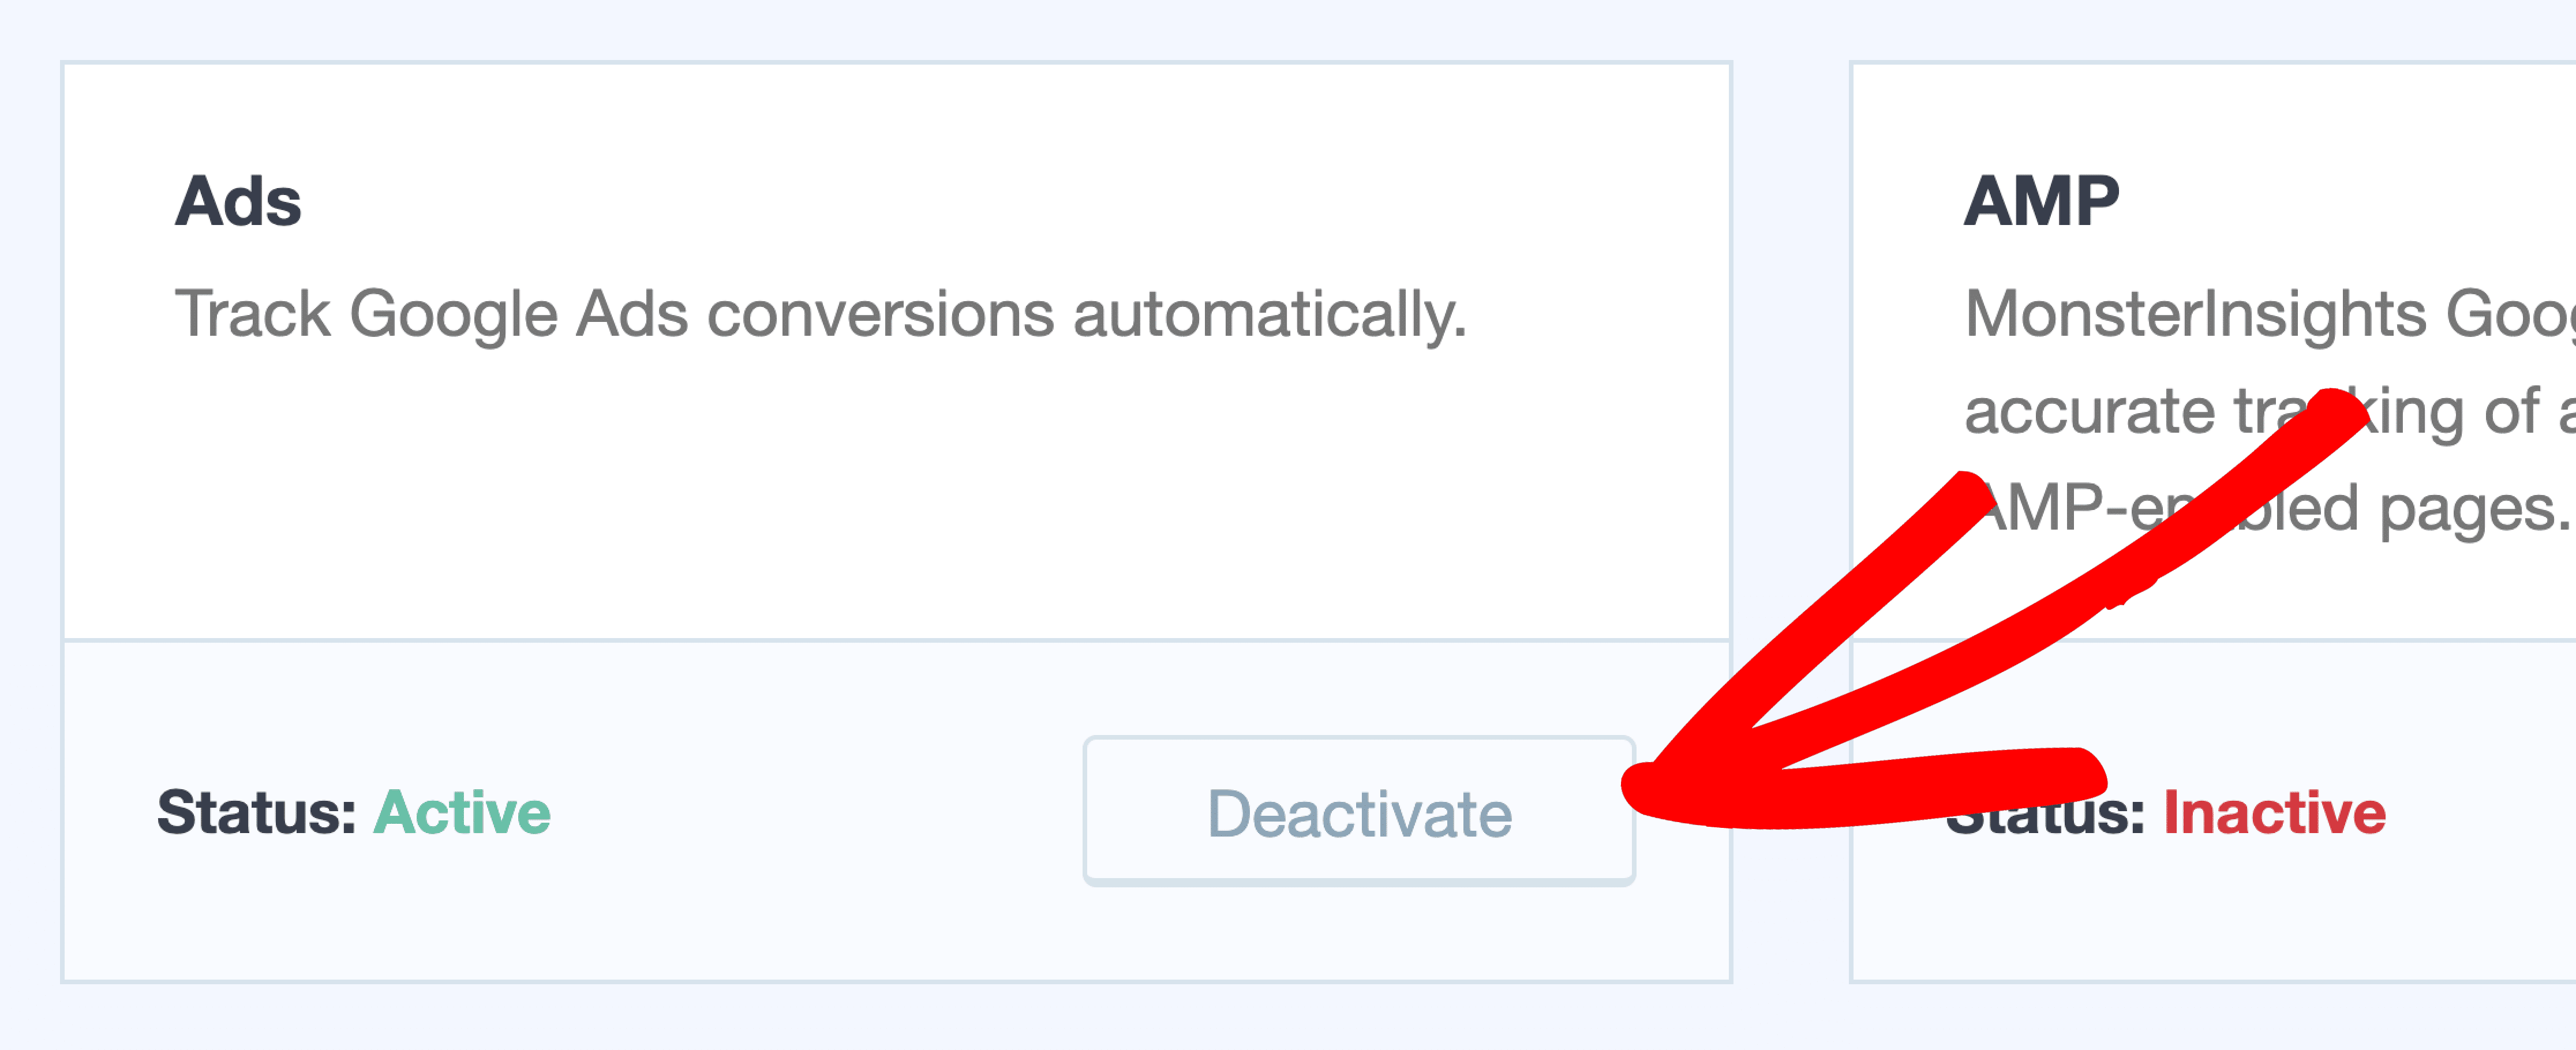Click the Deactivate button for Ads
The image size is (2576, 1050).
click(1359, 811)
